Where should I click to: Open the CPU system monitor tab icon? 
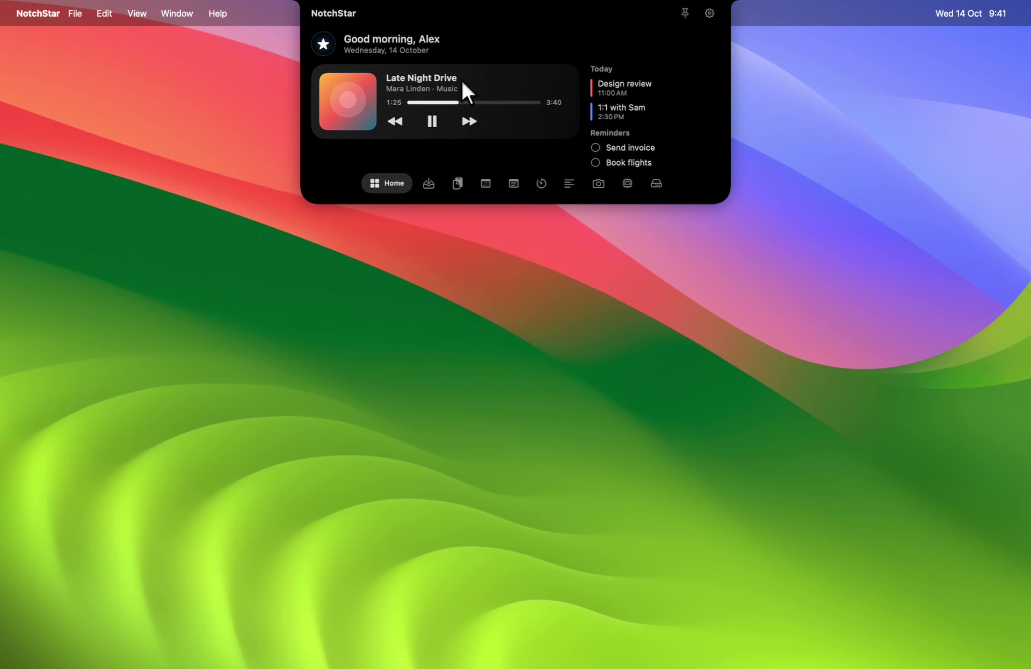[x=627, y=184]
